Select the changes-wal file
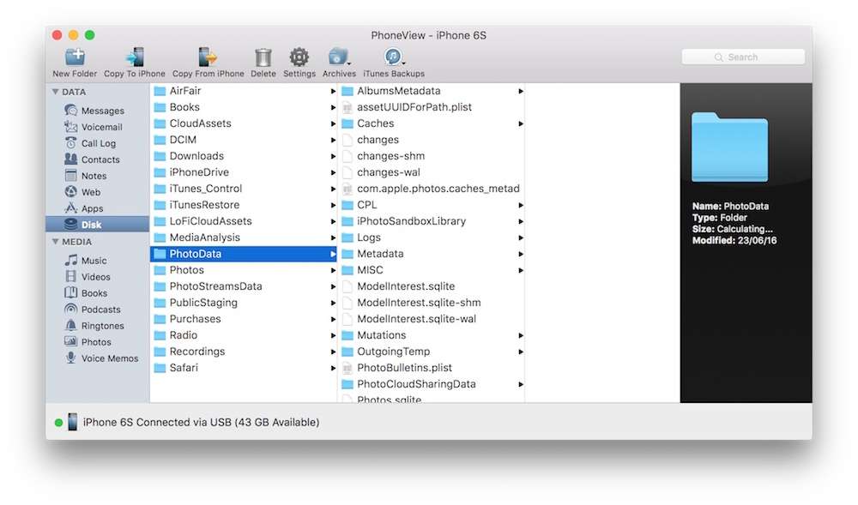 coord(432,172)
